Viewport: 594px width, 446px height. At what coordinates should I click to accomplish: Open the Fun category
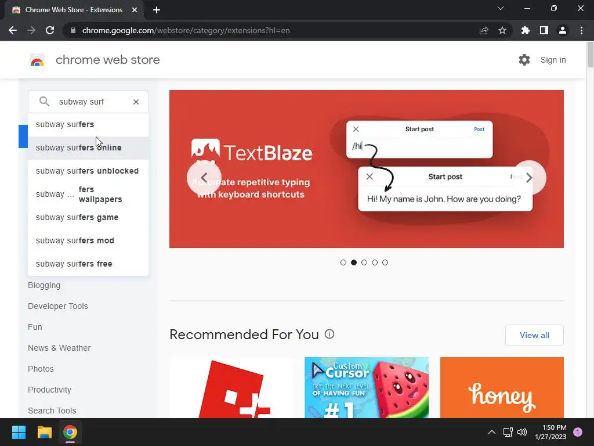click(x=35, y=327)
